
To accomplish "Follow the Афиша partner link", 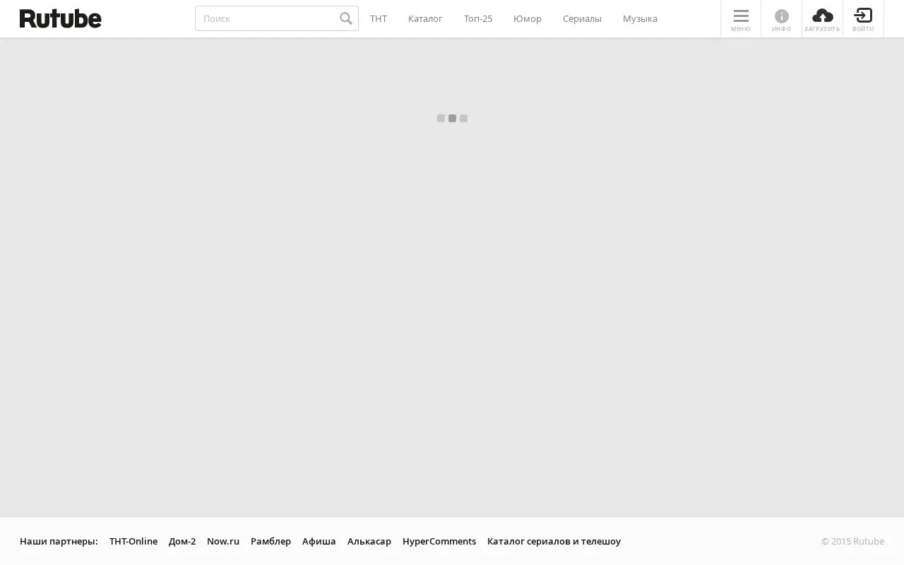I will pyautogui.click(x=319, y=541).
